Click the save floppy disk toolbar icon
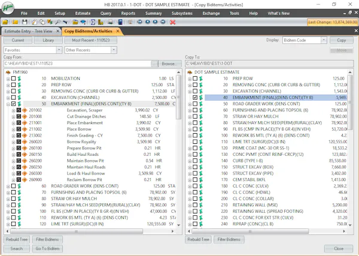Viewport: 359px width, 256px height. [25, 22]
